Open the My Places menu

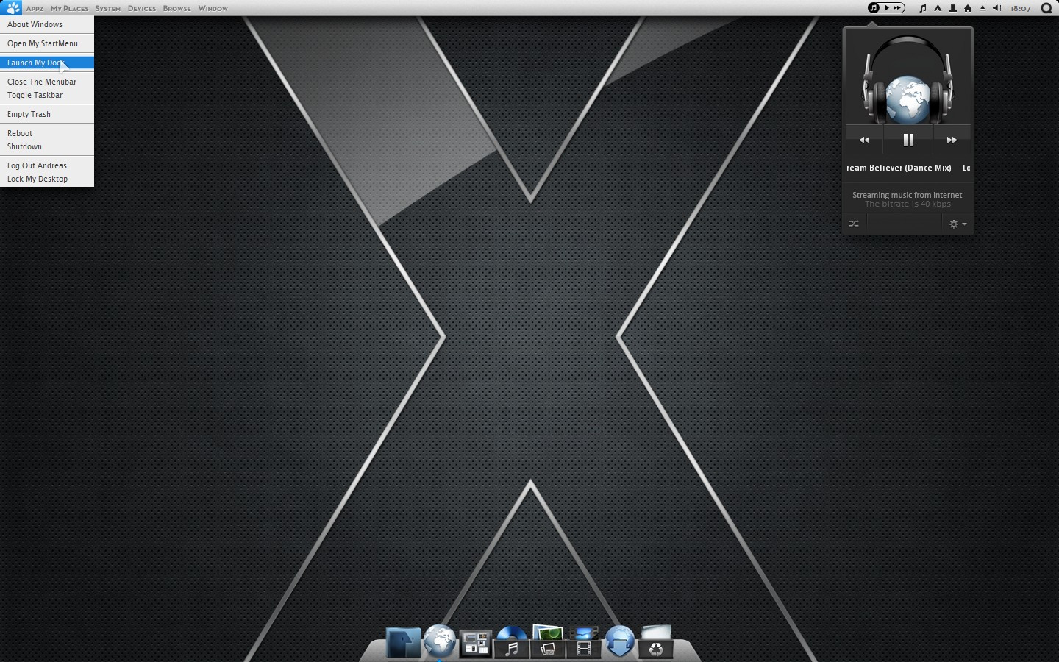tap(69, 8)
